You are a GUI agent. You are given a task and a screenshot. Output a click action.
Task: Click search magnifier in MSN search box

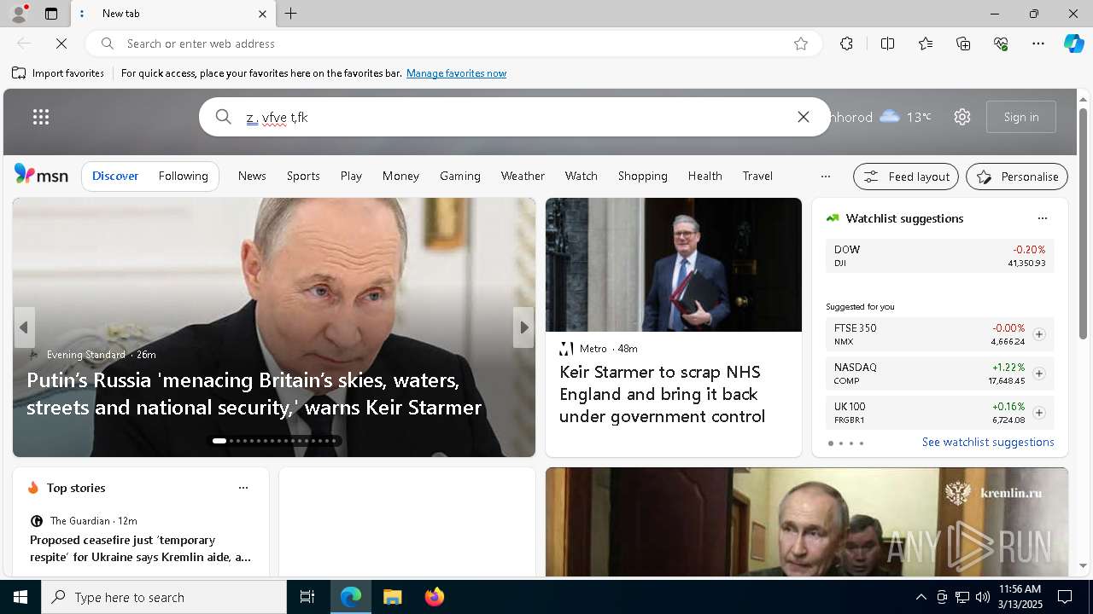223,117
